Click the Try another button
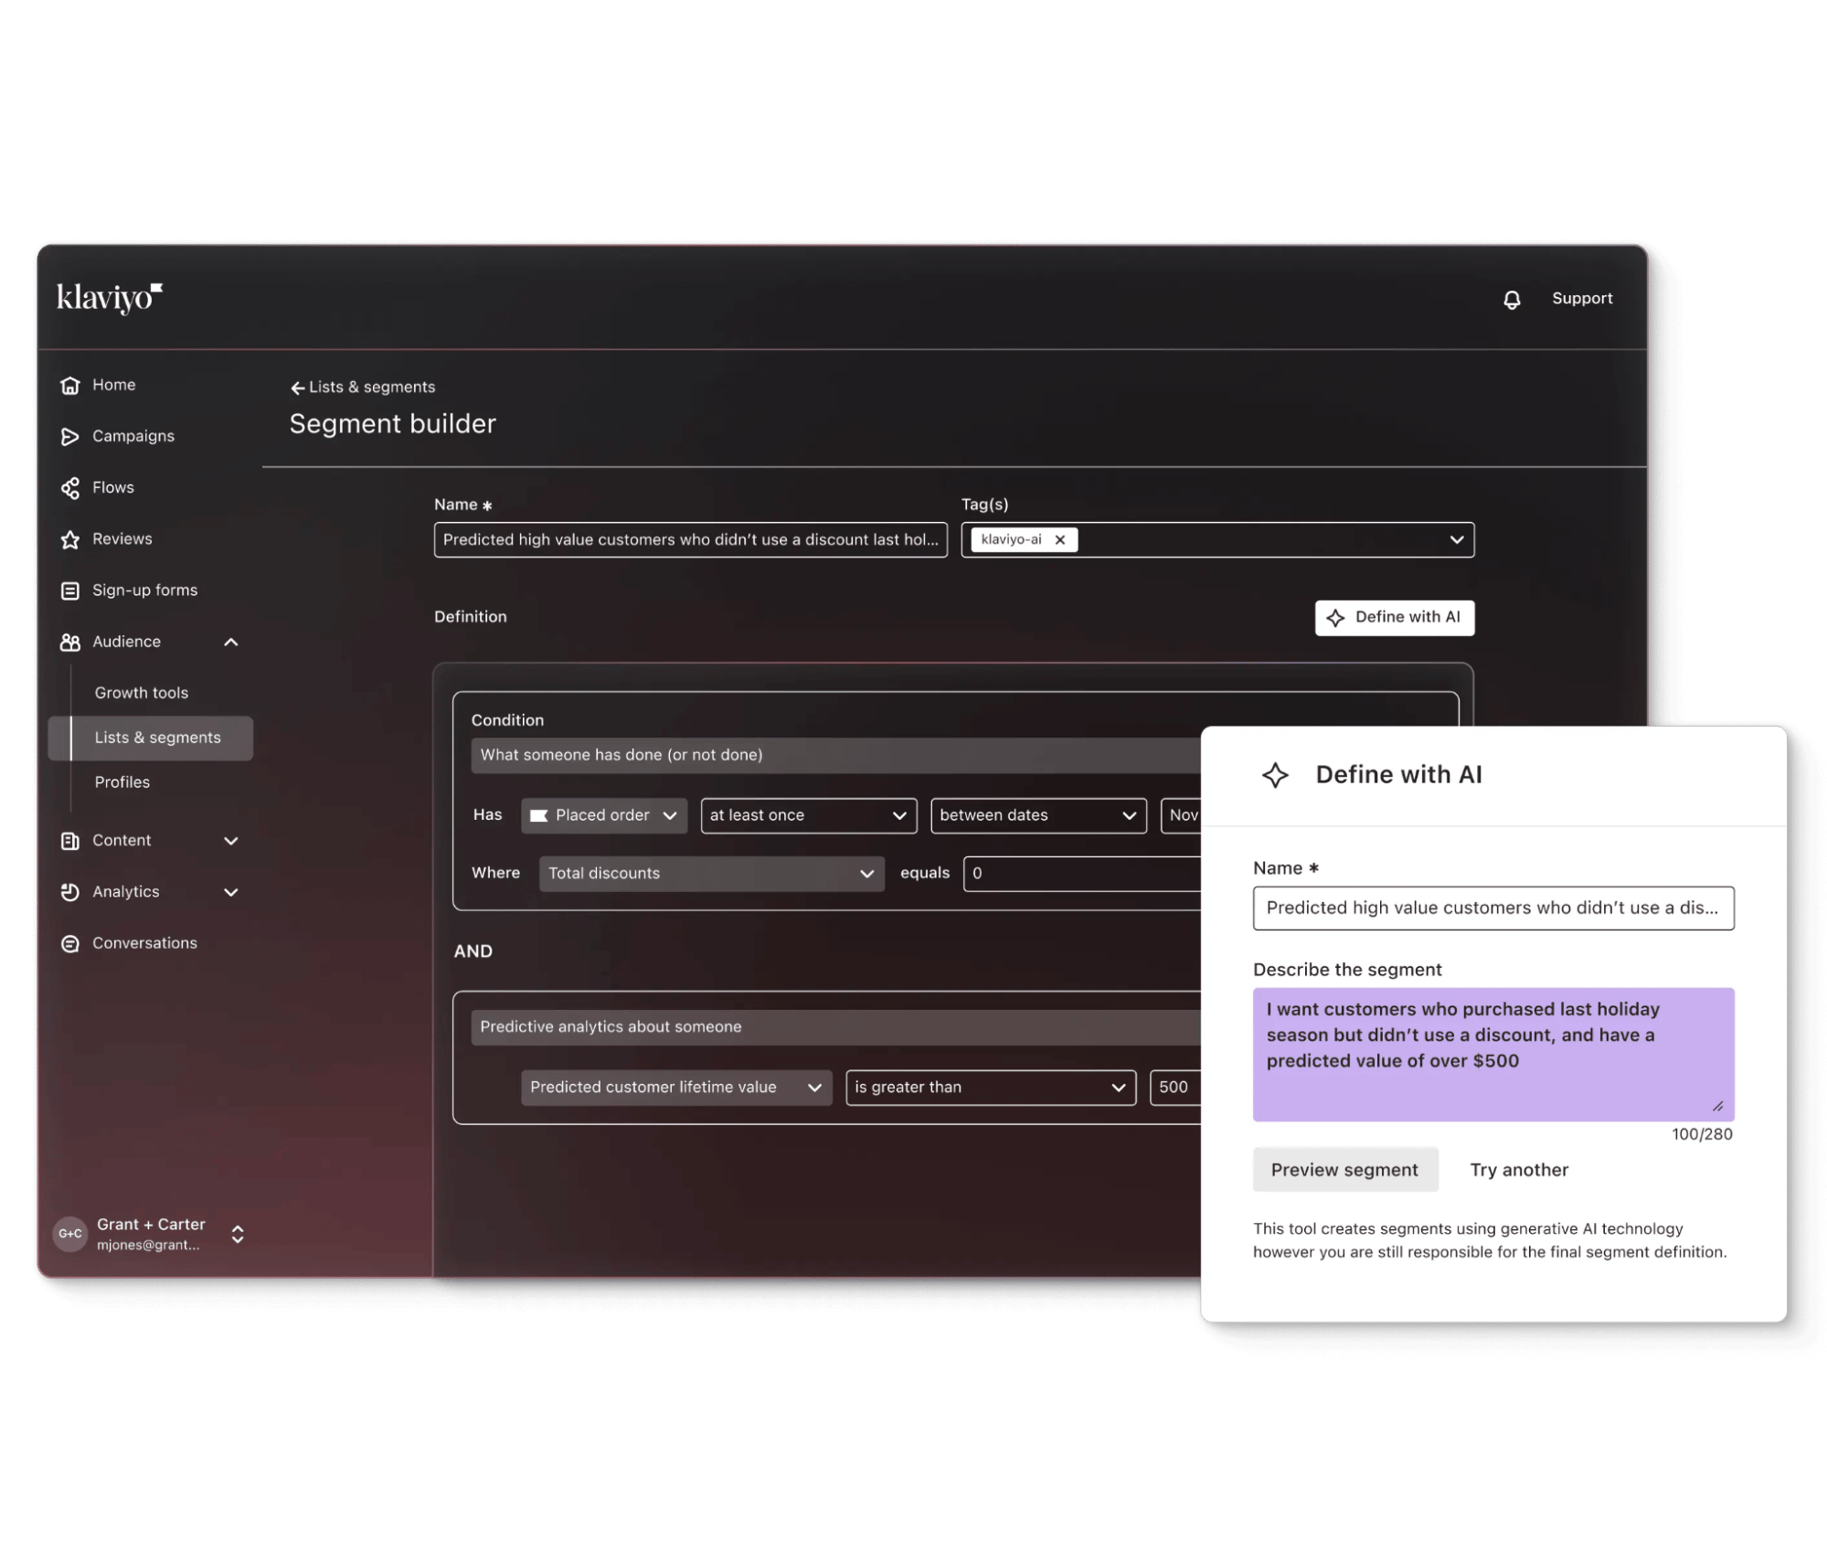This screenshot has width=1827, height=1551. pyautogui.click(x=1519, y=1170)
